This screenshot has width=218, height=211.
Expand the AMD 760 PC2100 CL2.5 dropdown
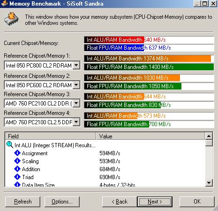(x=76, y=122)
